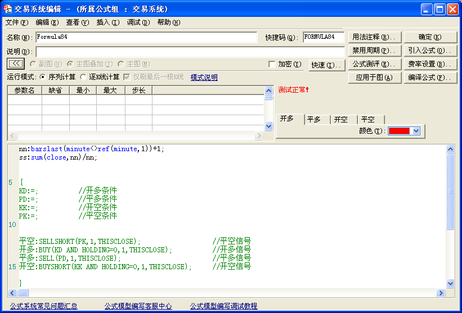Image resolution: width=462 pixels, height=313 pixels.
Task: Open 公式模型编写客服中心 link
Action: click(x=138, y=306)
